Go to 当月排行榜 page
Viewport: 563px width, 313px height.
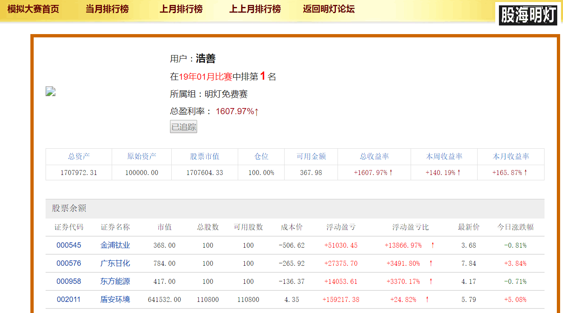click(x=107, y=9)
